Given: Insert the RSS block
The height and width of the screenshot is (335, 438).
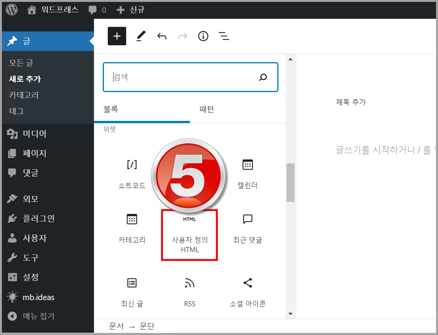Looking at the screenshot, I should pyautogui.click(x=190, y=292).
